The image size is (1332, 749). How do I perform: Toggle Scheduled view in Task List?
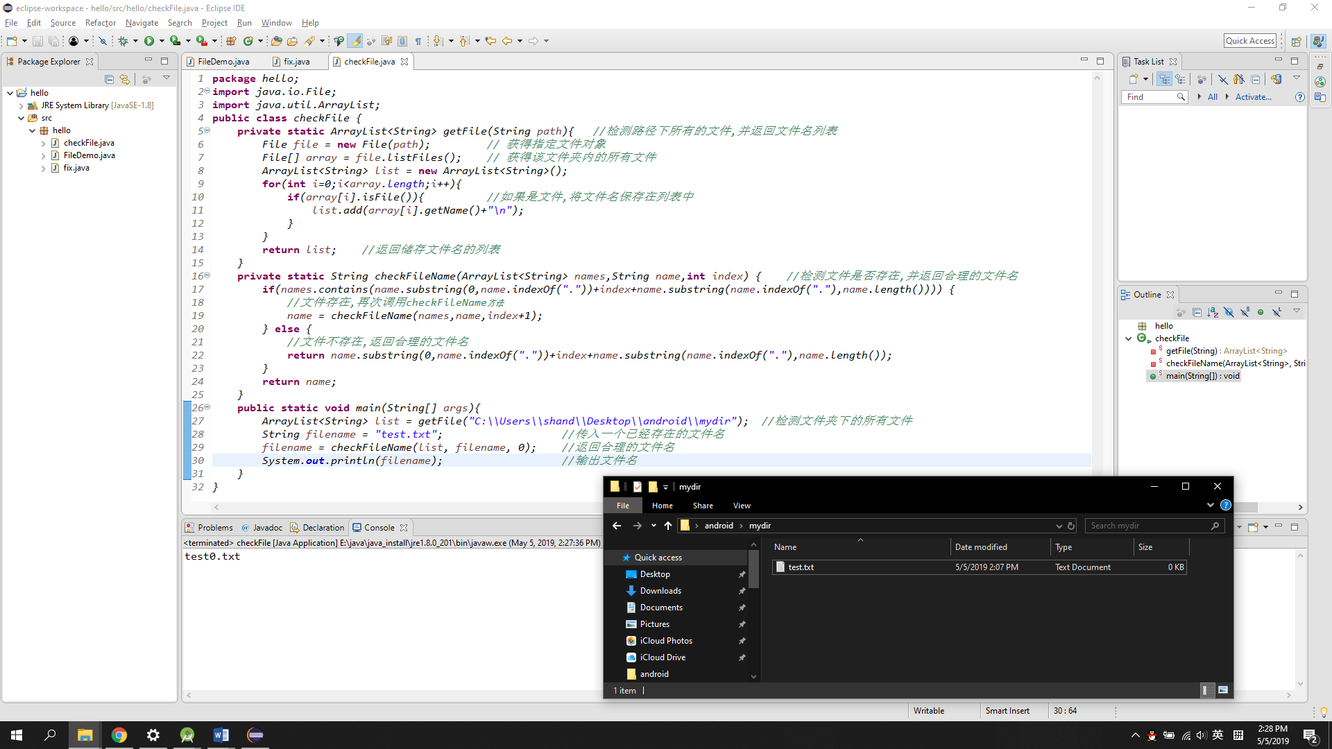pyautogui.click(x=1180, y=79)
